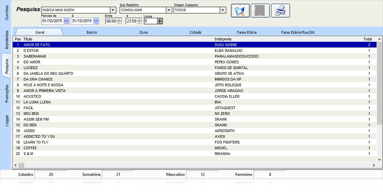
Task: Open the calendar picker for the start date
Action: point(66,21)
